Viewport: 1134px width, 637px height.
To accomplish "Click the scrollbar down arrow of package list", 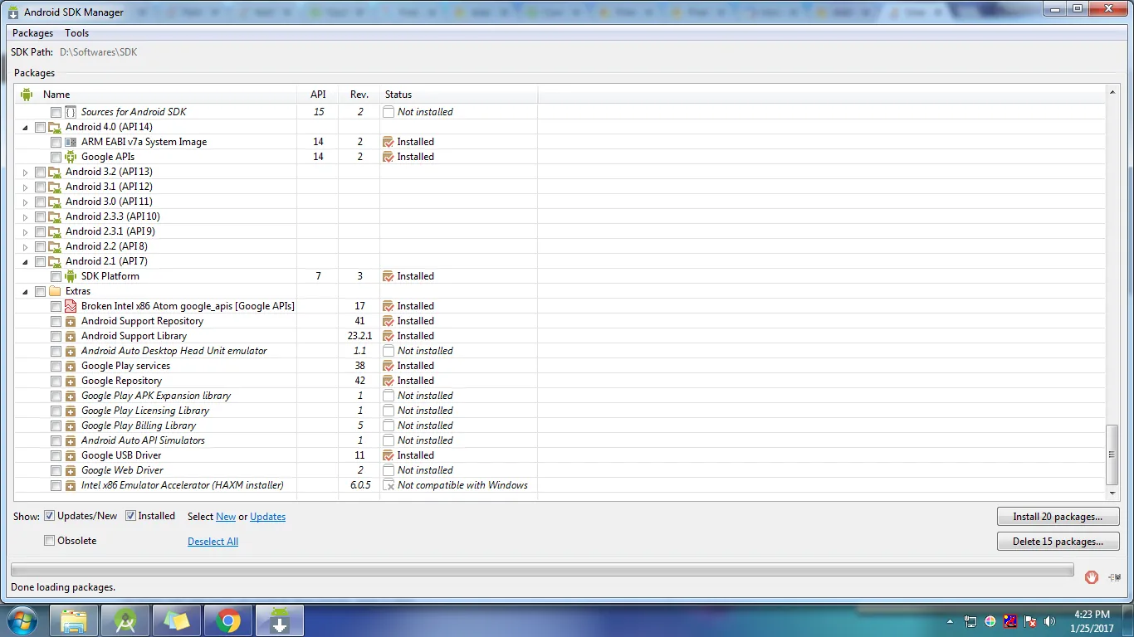I will [1112, 495].
